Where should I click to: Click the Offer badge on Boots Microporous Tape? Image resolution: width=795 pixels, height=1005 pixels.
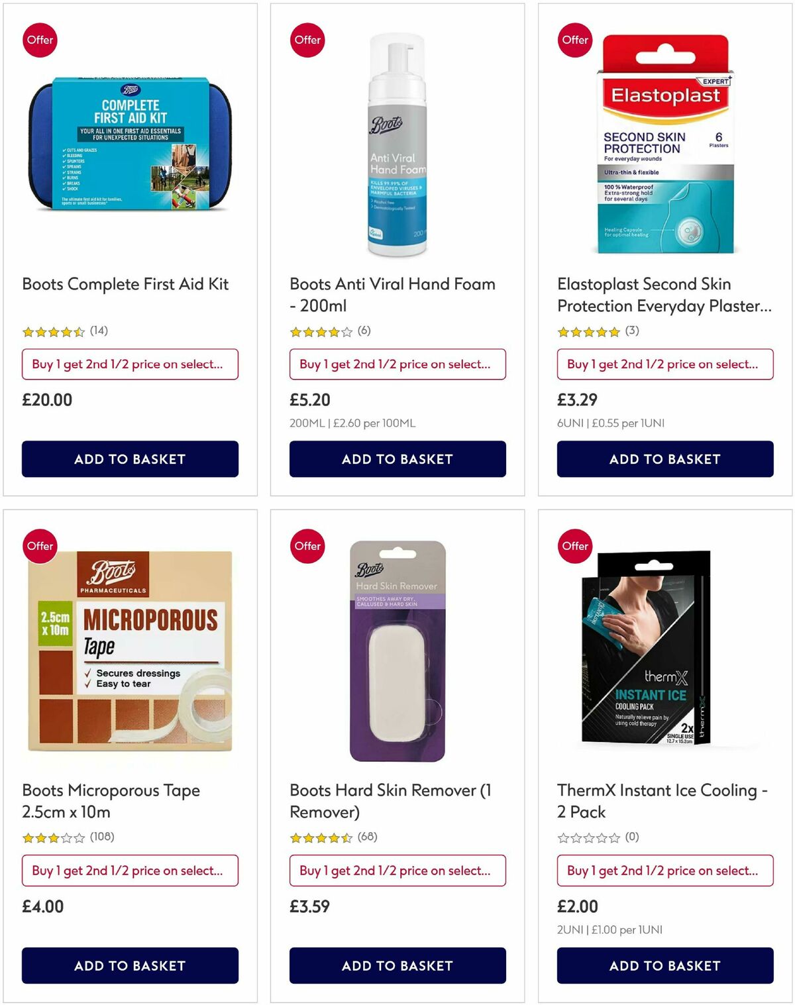[40, 546]
